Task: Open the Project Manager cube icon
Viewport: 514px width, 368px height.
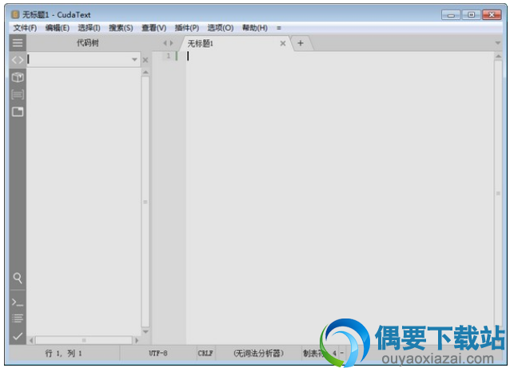Action: (x=18, y=77)
